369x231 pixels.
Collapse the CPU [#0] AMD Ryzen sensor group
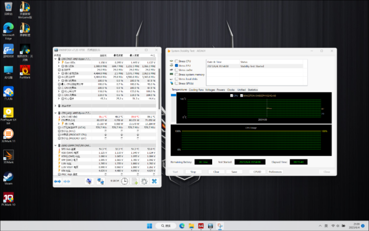56,59
